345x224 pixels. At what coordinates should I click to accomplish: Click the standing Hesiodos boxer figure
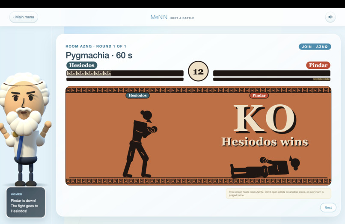(x=140, y=144)
